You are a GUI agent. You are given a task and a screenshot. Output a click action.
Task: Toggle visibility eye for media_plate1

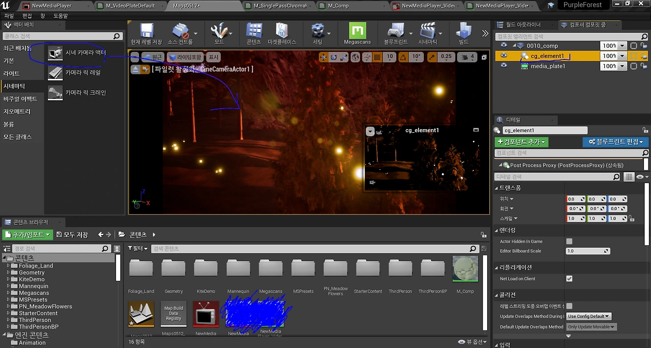(x=504, y=66)
